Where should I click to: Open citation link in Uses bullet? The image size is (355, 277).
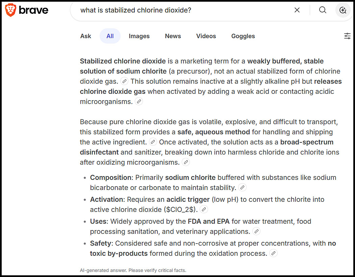tap(256, 231)
